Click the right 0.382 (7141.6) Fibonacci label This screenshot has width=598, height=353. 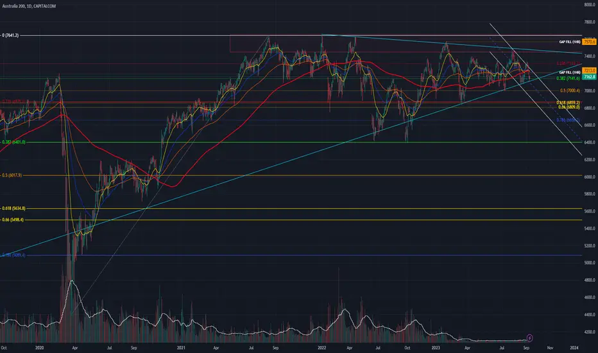[568, 78]
